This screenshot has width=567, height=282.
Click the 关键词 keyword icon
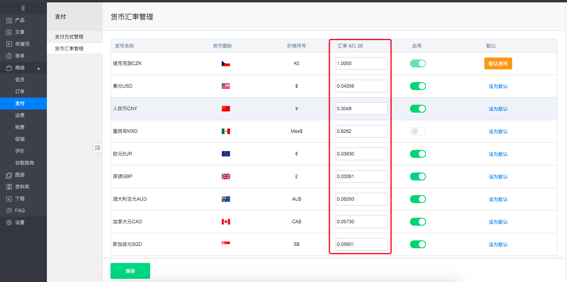click(x=9, y=44)
